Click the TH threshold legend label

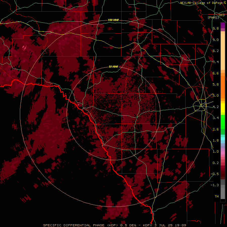[x=217, y=196]
